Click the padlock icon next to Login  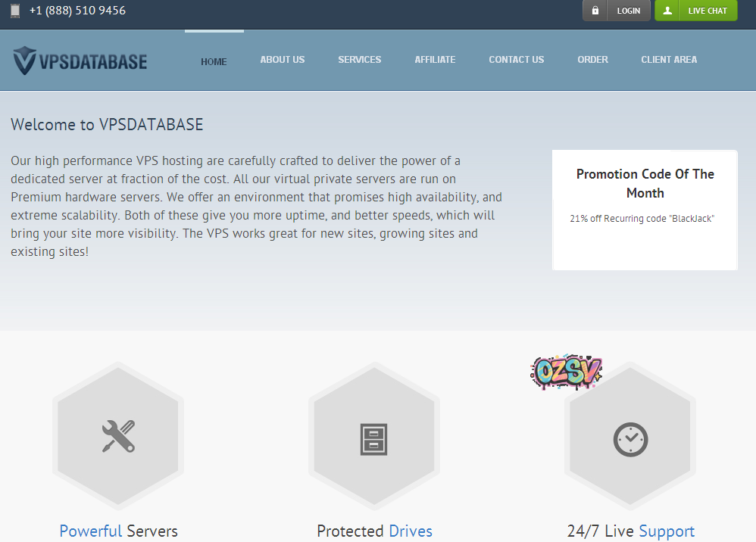click(x=595, y=11)
